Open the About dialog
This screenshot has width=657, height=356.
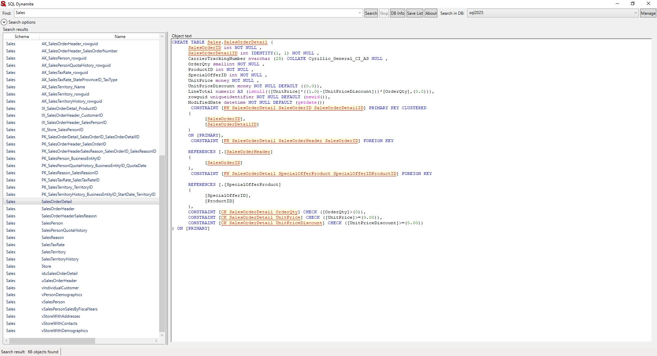431,13
